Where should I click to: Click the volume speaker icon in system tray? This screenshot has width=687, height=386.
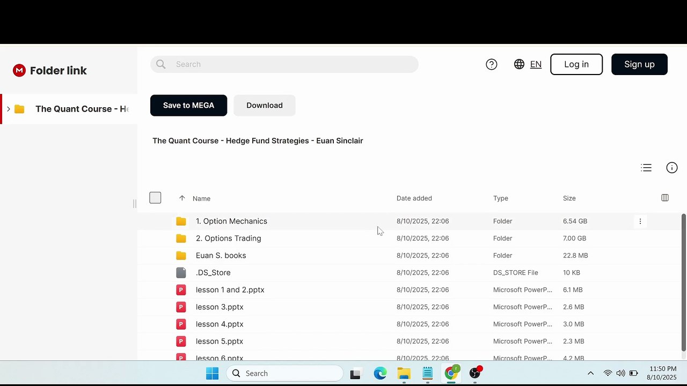coord(620,373)
